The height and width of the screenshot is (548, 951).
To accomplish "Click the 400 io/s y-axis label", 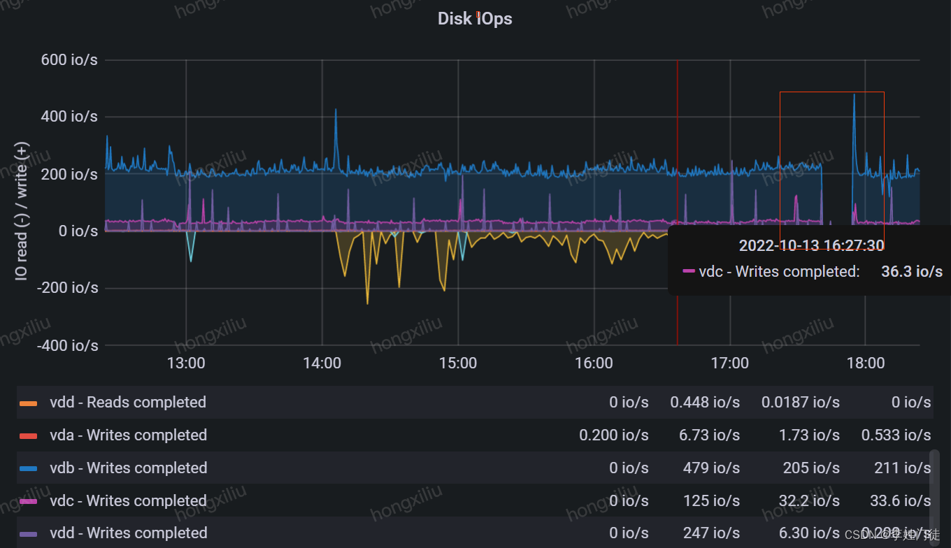I will 69,117.
